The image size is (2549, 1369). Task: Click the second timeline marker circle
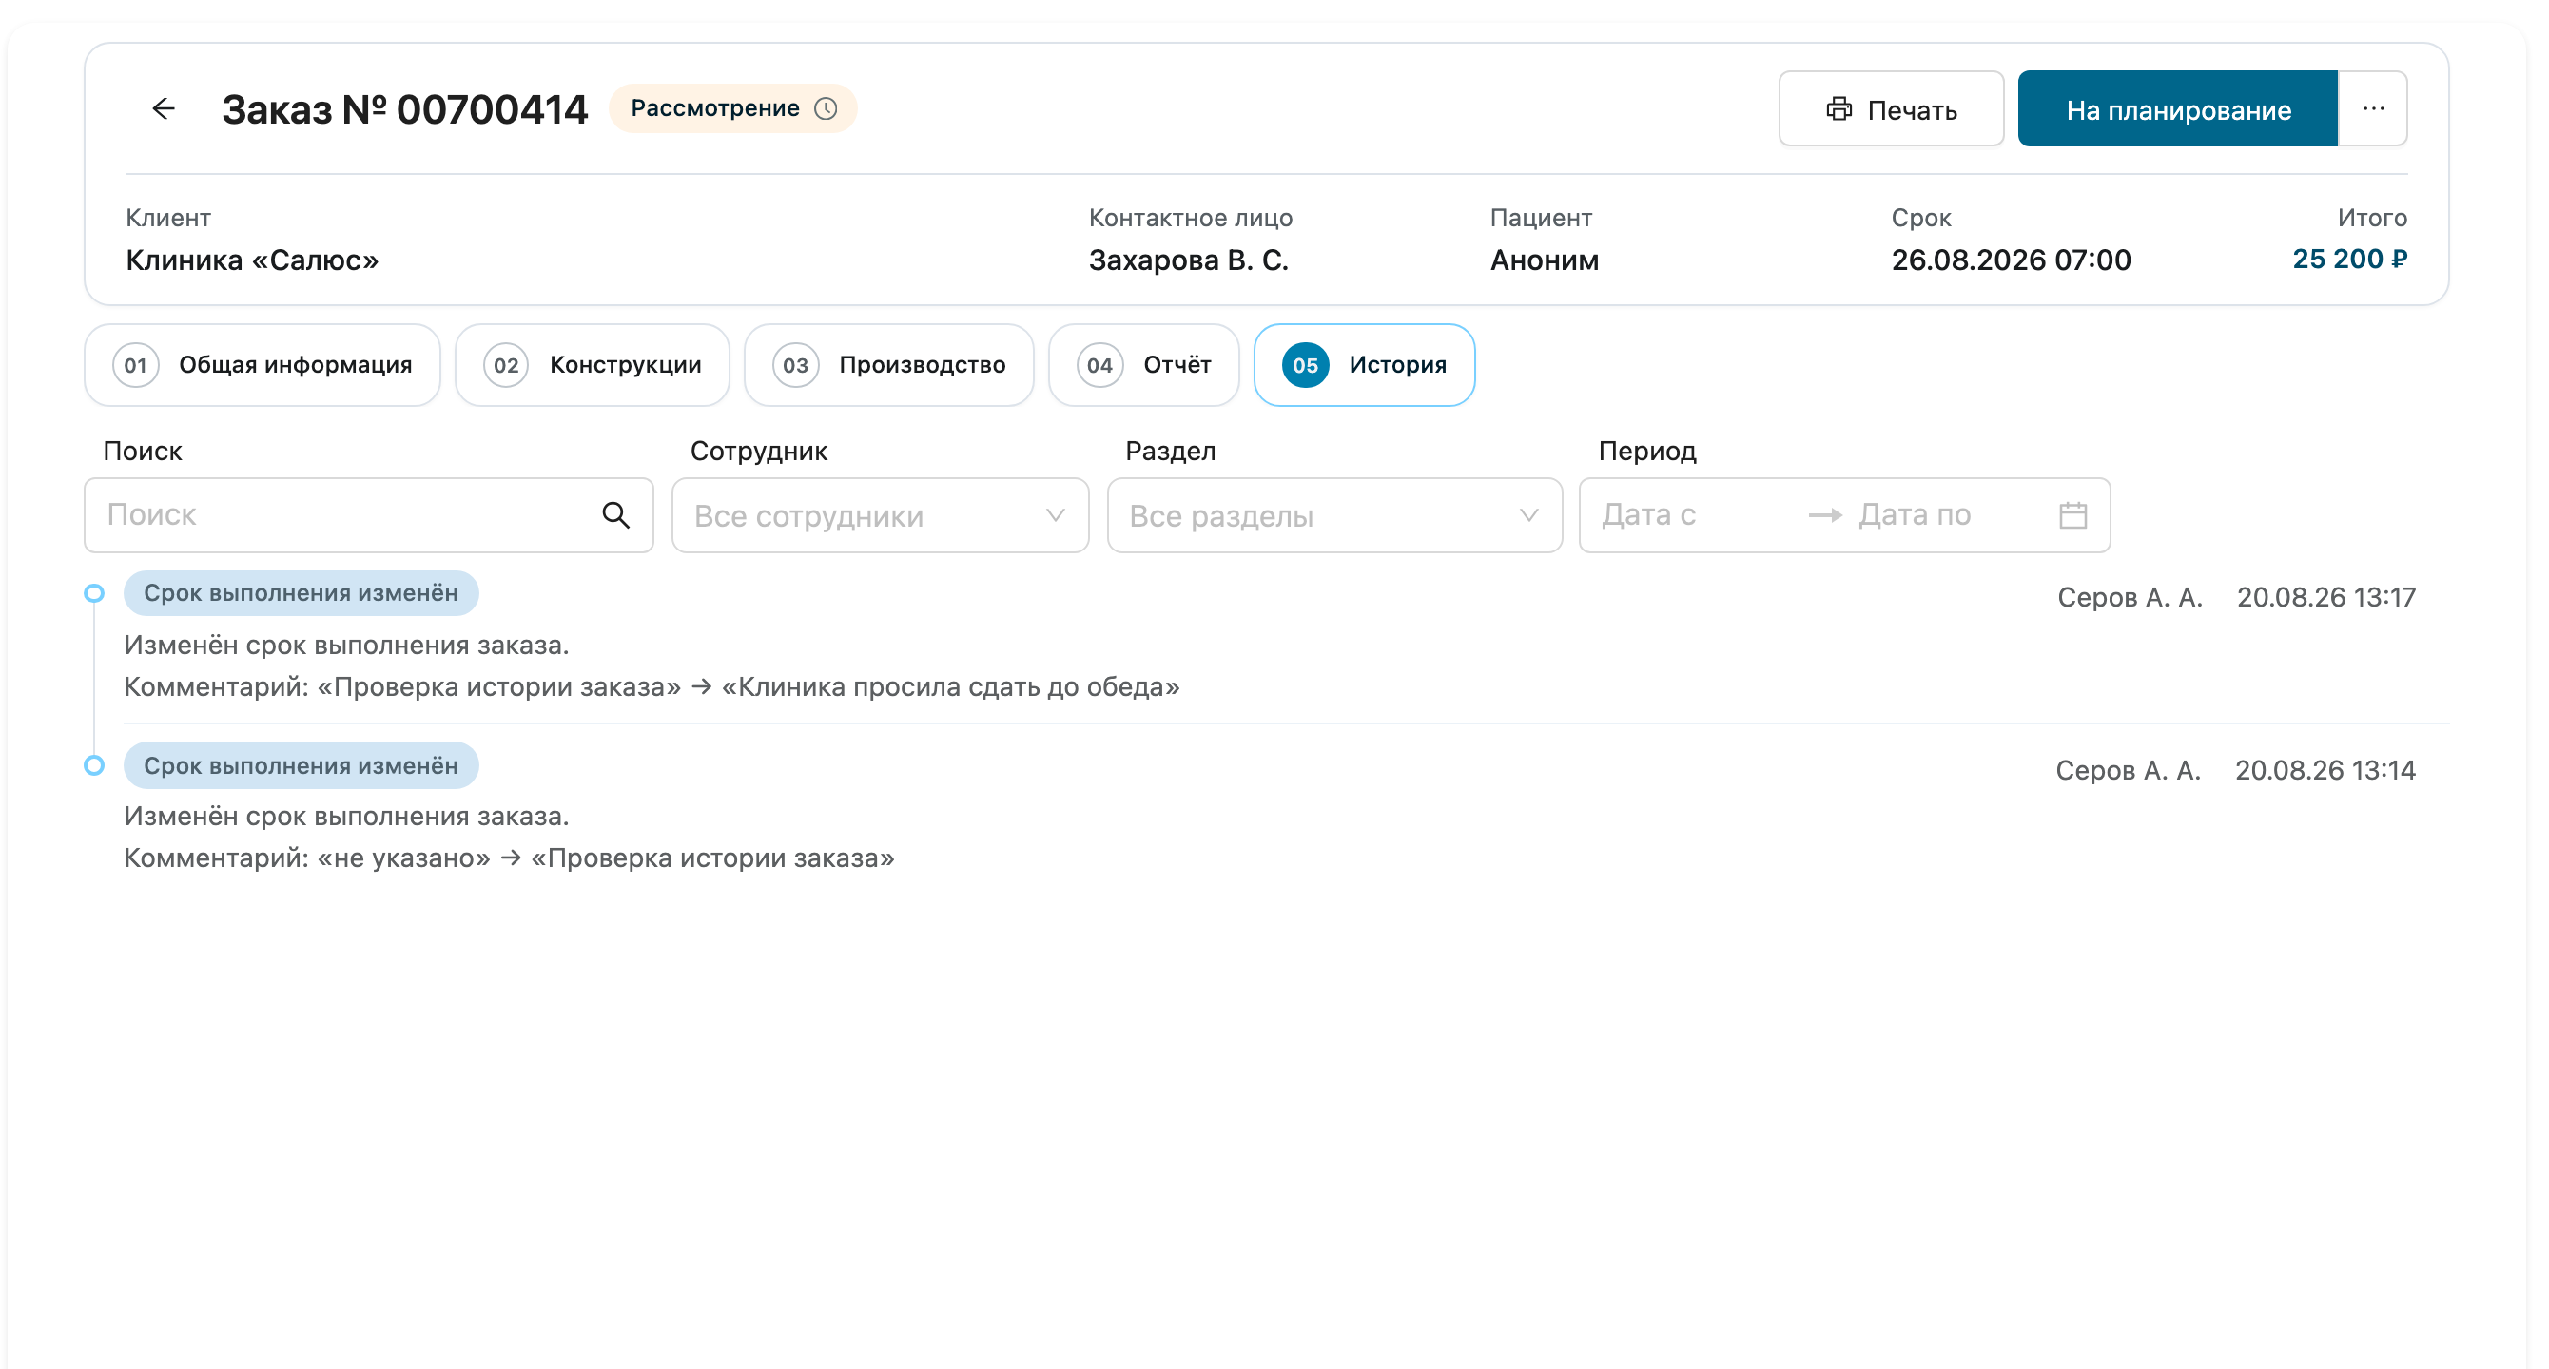click(x=94, y=765)
